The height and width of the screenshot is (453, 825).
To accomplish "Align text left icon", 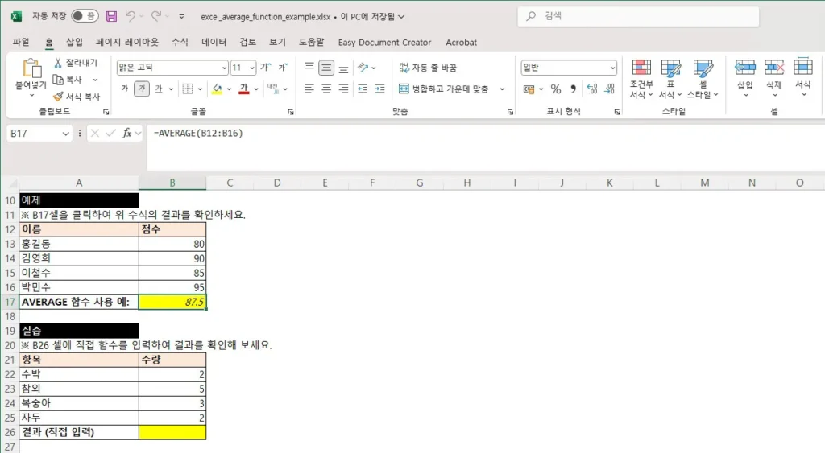I will (309, 89).
